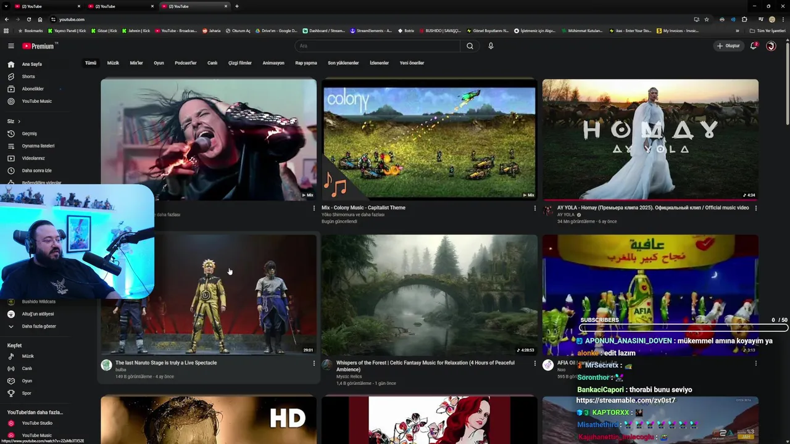This screenshot has width=790, height=444.
Task: Reload page with browser refresh button
Action: click(28, 19)
